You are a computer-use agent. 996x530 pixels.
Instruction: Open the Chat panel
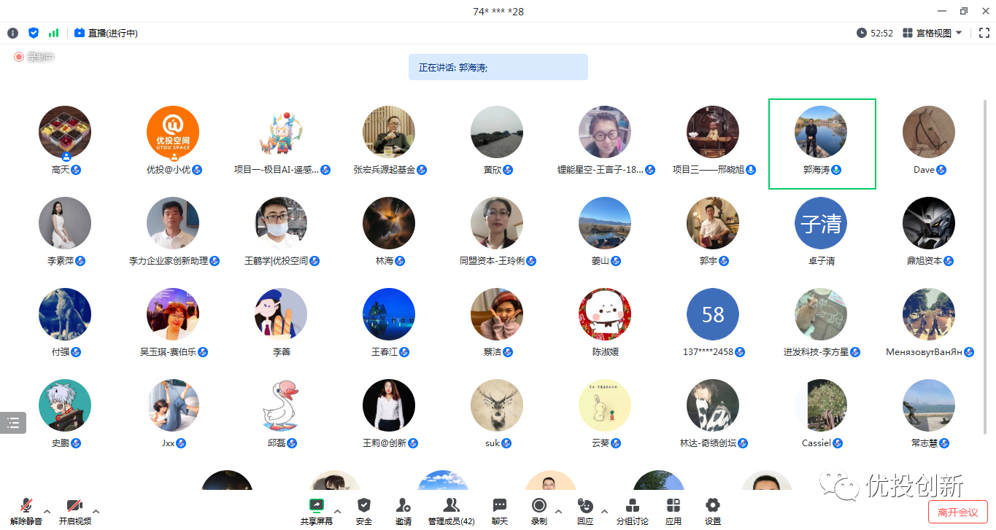[x=499, y=509]
